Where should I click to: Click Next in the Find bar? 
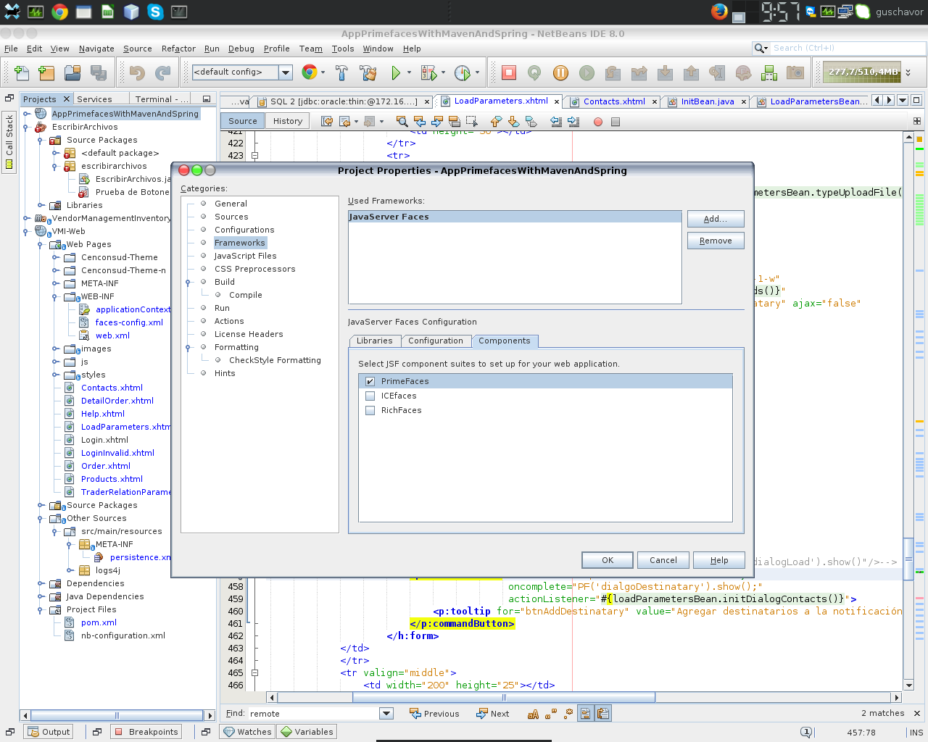tap(493, 713)
